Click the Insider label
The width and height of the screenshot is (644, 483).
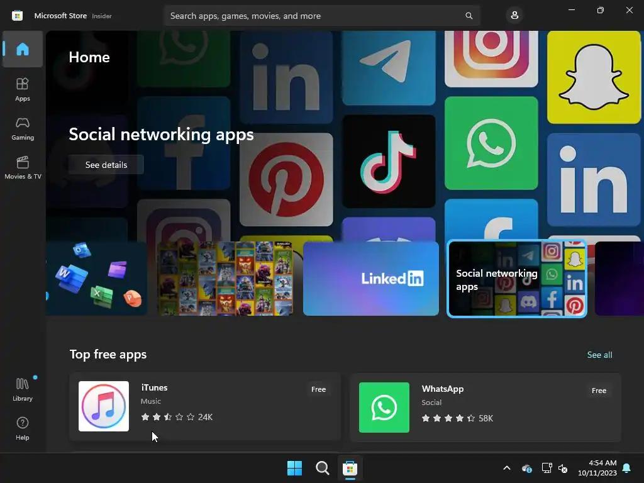[102, 16]
